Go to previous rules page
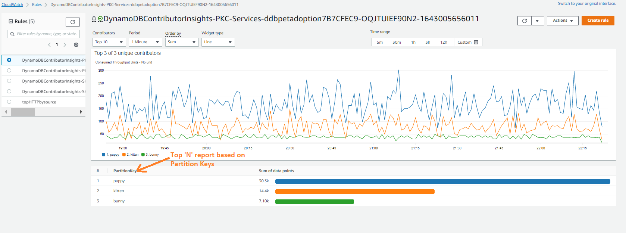 click(49, 45)
